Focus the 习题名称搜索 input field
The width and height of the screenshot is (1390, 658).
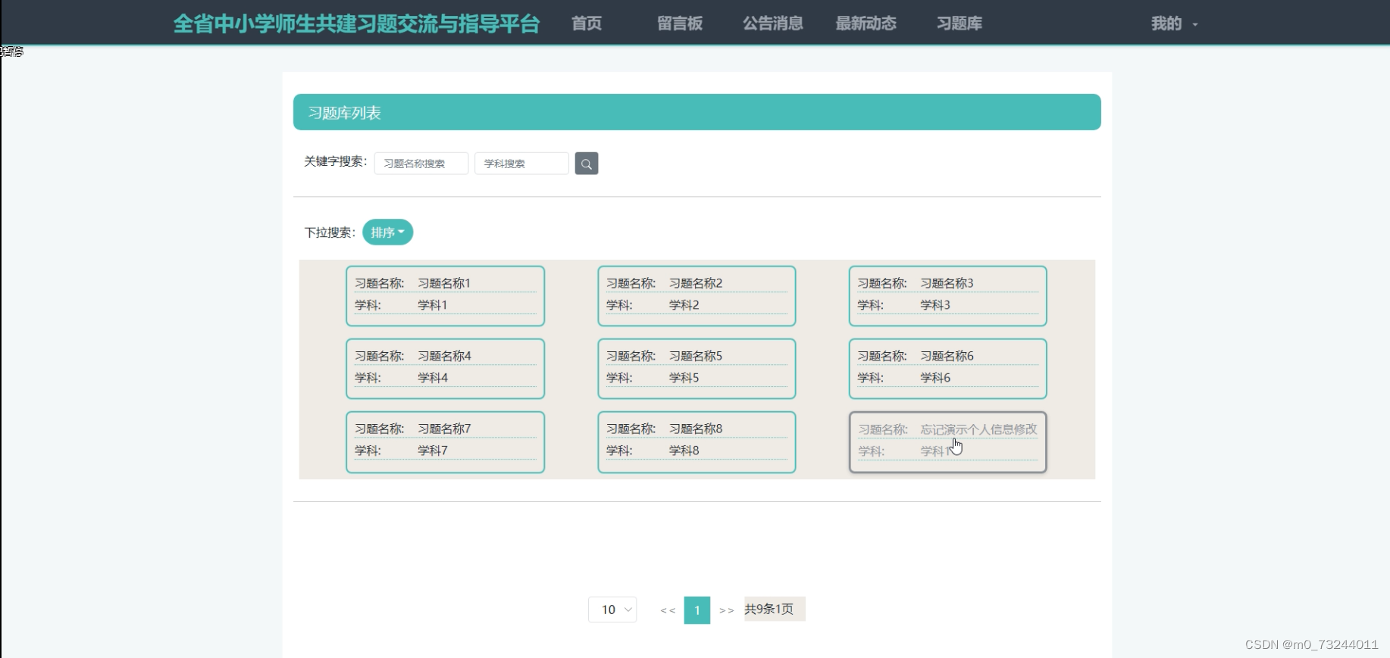(x=421, y=164)
